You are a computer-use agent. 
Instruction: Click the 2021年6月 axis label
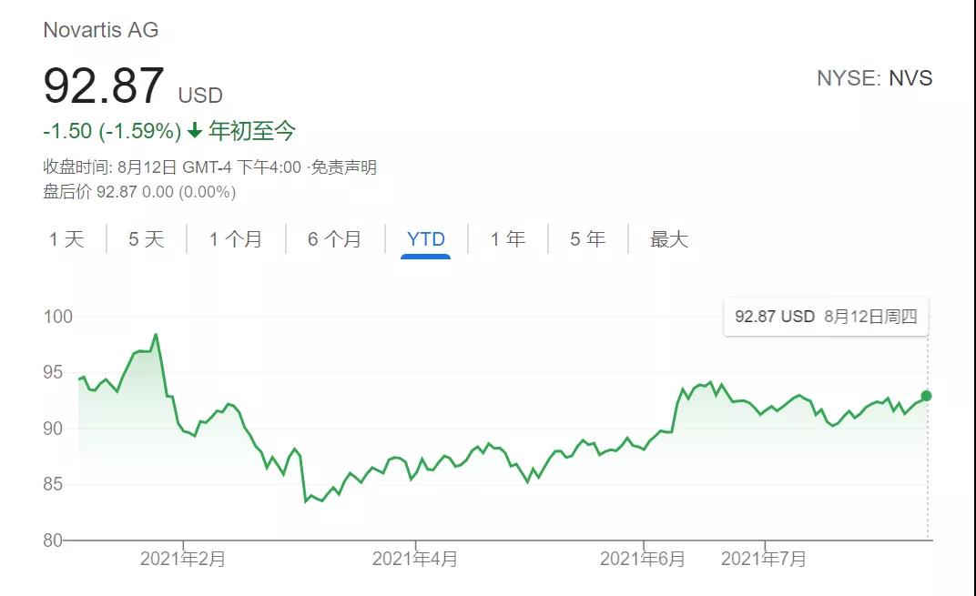point(643,559)
